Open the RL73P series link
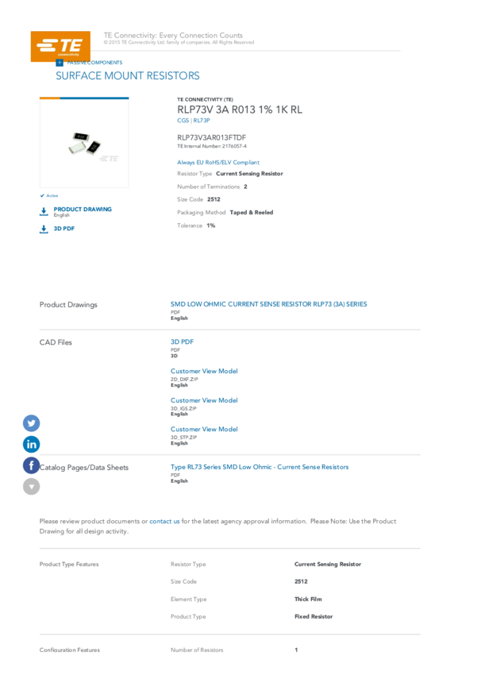Screen dimensions: 477x675 pos(202,121)
